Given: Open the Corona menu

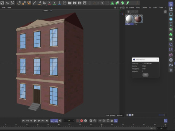Looking at the screenshot, I should [144, 8].
